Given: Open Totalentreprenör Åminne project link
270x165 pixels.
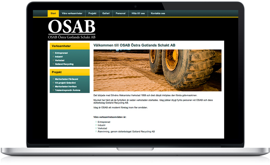Looking at the screenshot, I should [x=68, y=90].
